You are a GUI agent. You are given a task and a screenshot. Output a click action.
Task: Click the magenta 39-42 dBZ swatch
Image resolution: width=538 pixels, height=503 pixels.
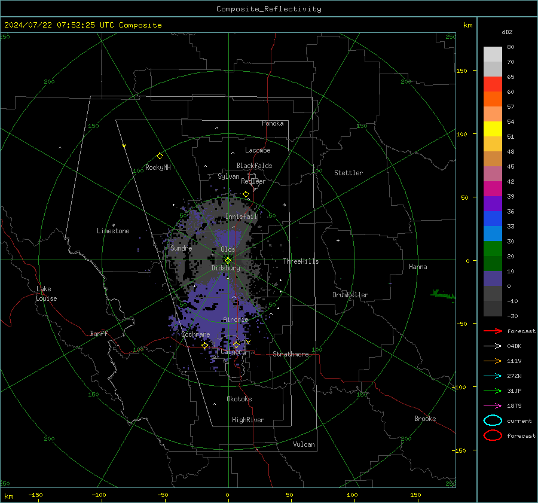coord(493,189)
